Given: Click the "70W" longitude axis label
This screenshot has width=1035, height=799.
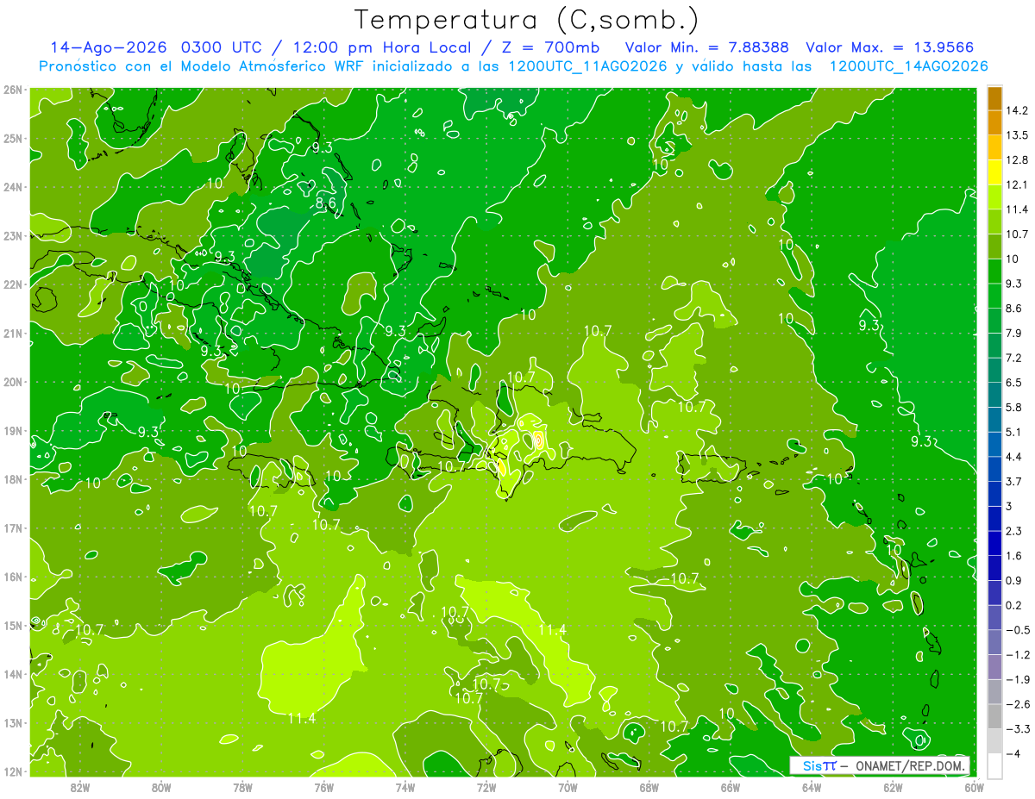Looking at the screenshot, I should [x=568, y=786].
